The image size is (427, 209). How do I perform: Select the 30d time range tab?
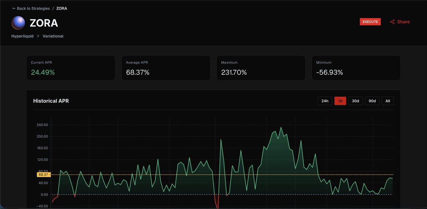[355, 101]
